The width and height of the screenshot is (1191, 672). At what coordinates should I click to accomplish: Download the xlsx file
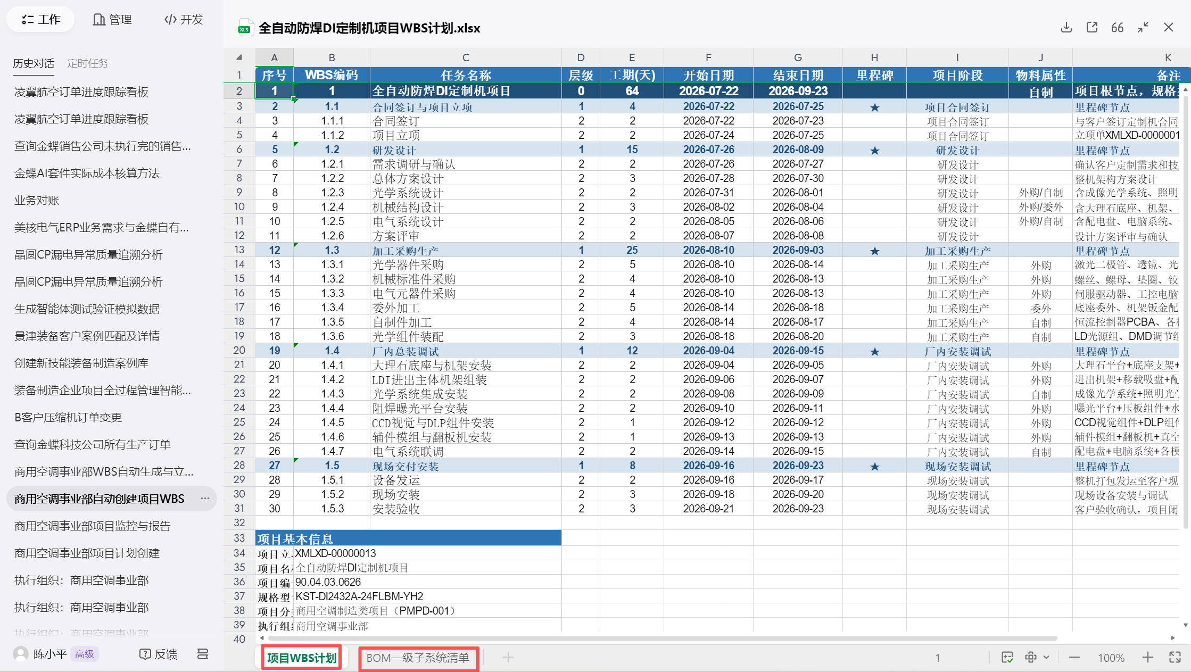click(1066, 28)
